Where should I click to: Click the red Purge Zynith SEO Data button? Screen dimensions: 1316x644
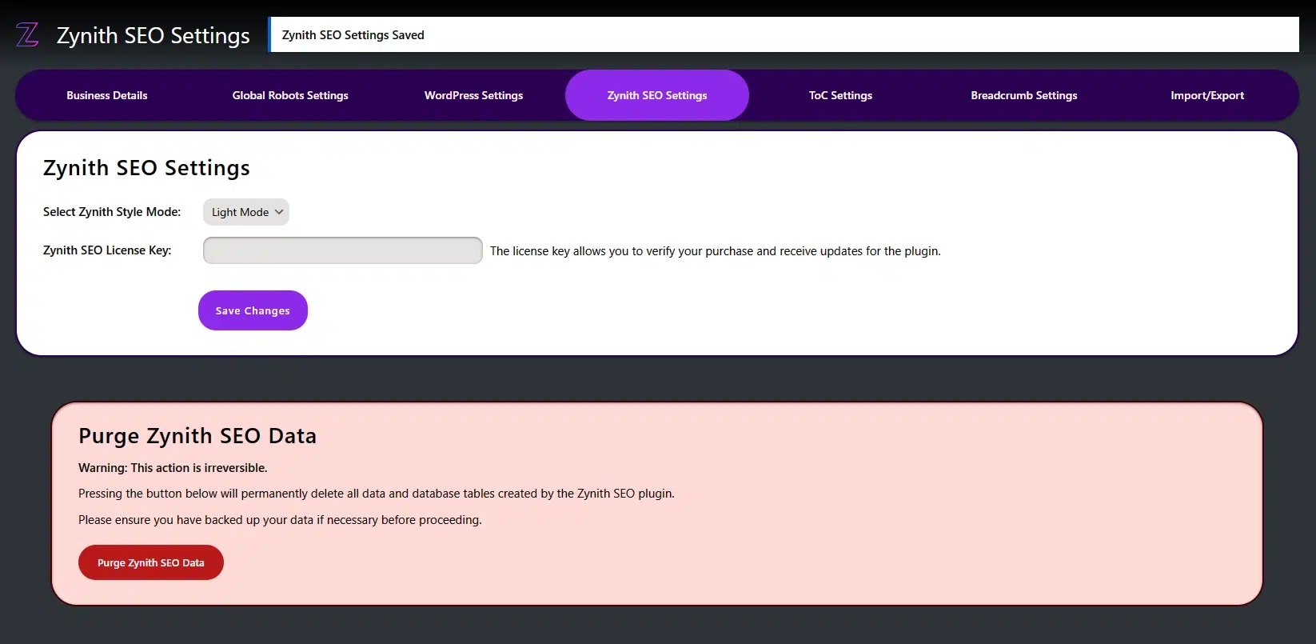[151, 562]
